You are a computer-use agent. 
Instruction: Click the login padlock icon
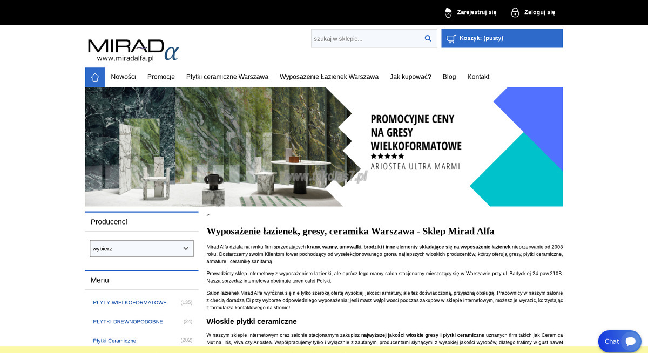[x=515, y=12]
